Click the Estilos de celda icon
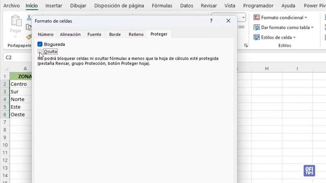Viewport: 326px width, 183px height. click(x=257, y=37)
